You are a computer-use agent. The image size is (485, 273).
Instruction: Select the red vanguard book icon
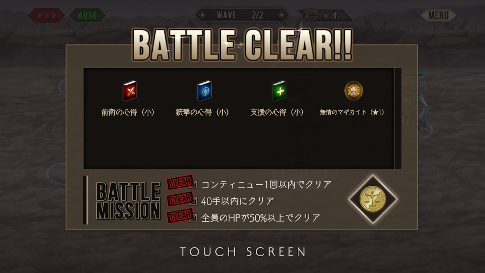tap(130, 91)
